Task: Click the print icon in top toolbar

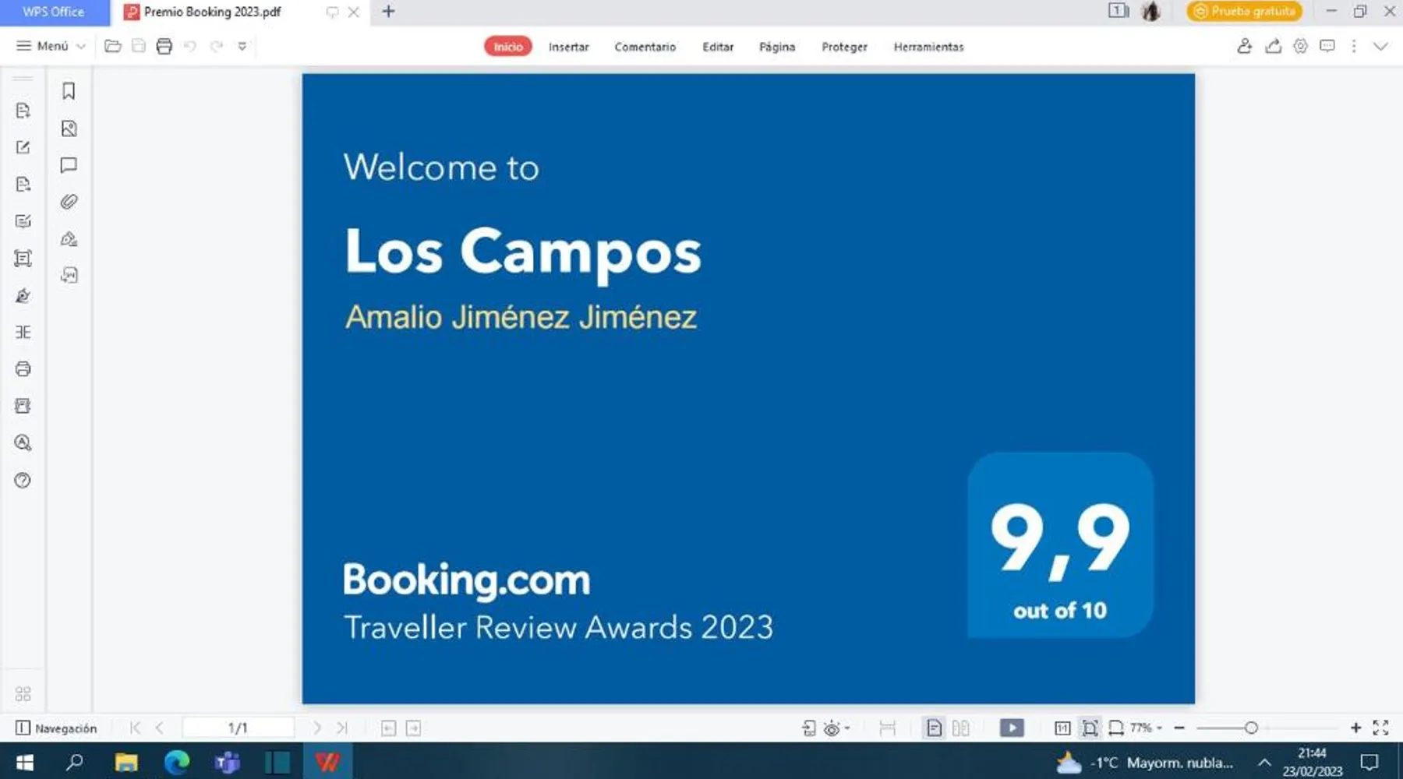Action: pyautogui.click(x=164, y=46)
